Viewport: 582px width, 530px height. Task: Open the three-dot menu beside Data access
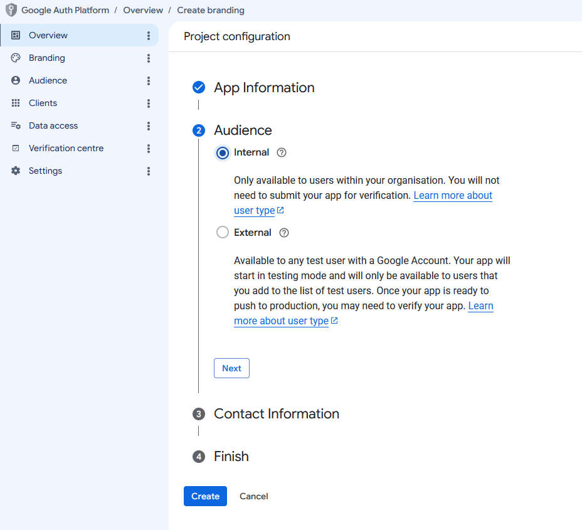(x=149, y=126)
